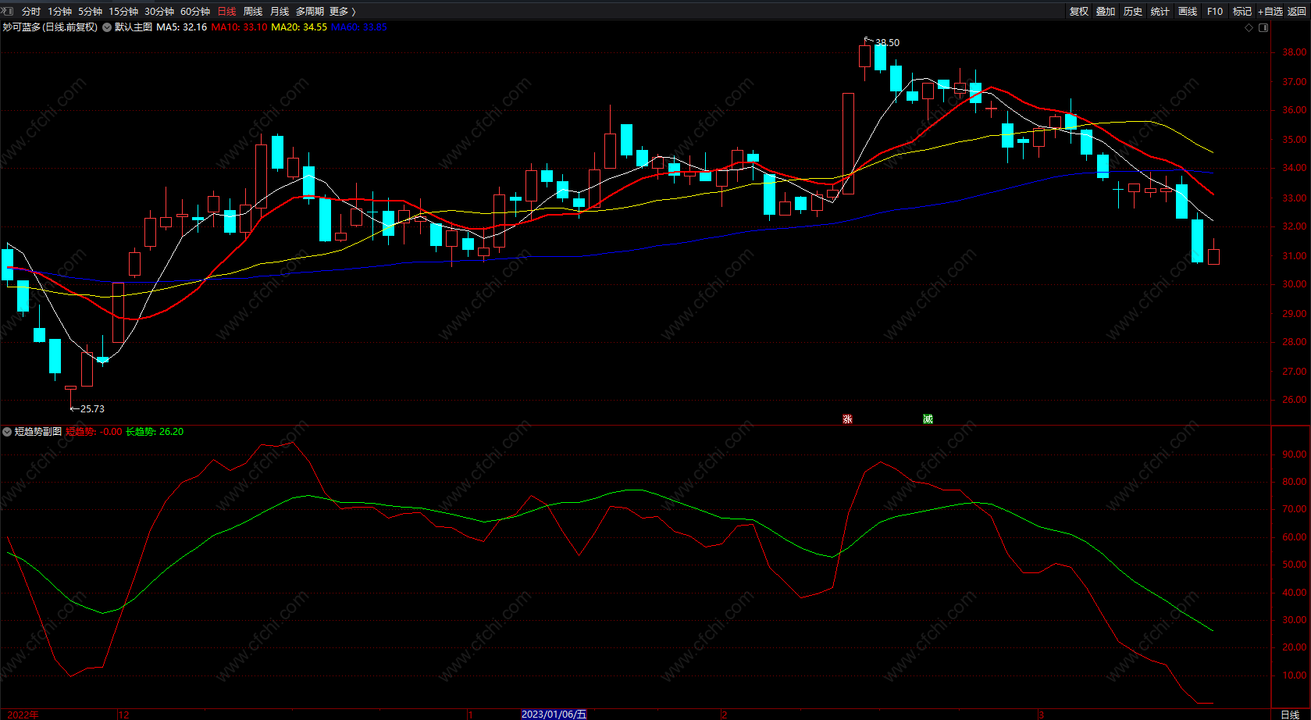Collapse the left sidebar panel icon

click(x=8, y=11)
